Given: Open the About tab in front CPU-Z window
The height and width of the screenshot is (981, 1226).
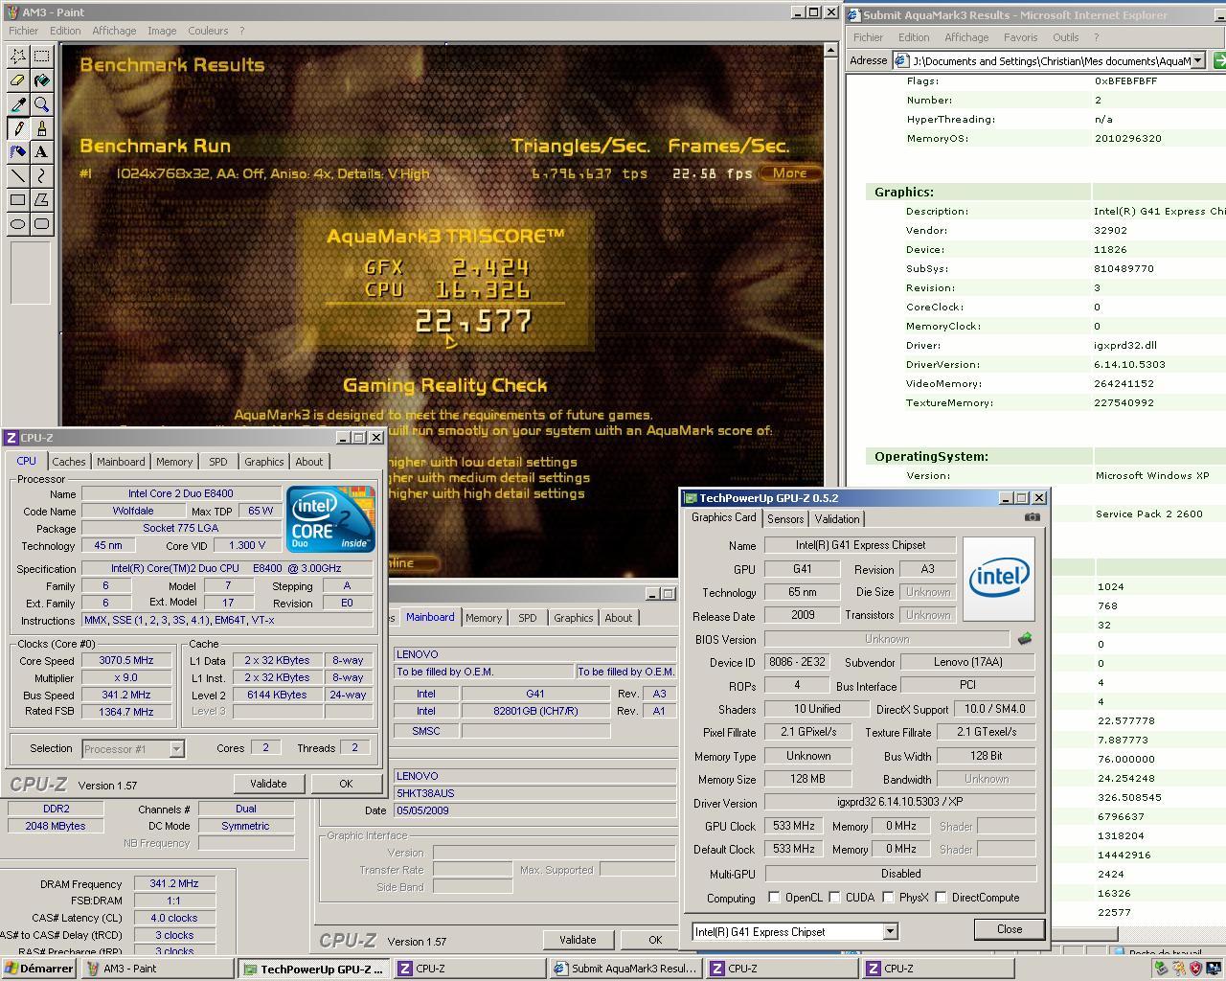Looking at the screenshot, I should pos(309,462).
